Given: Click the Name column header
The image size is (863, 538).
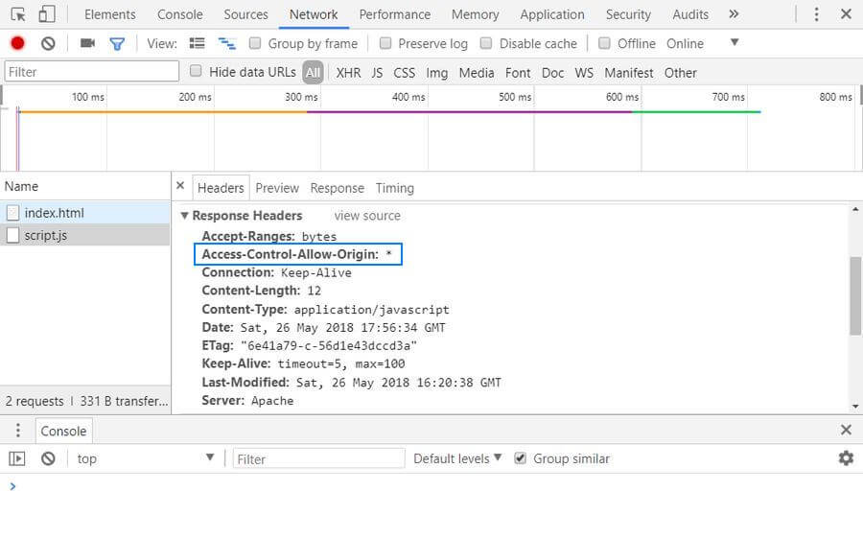Looking at the screenshot, I should (x=85, y=186).
